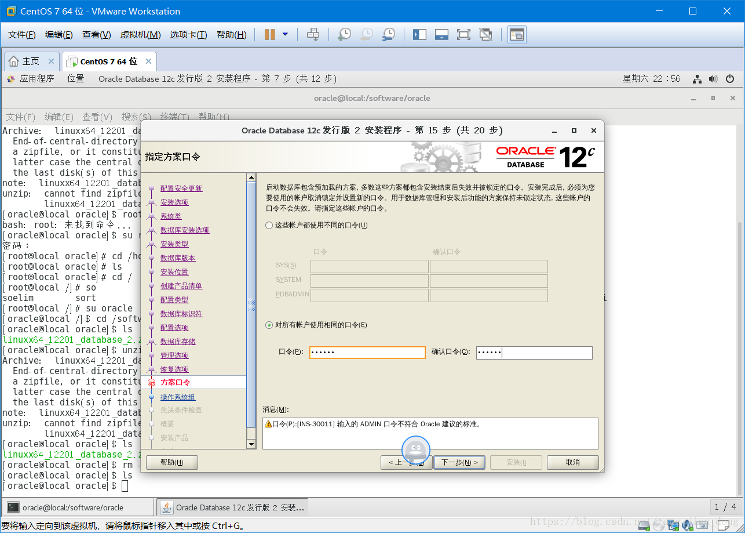Image resolution: width=745 pixels, height=533 pixels.
Task: Go to 配置类型 step
Action: click(174, 300)
